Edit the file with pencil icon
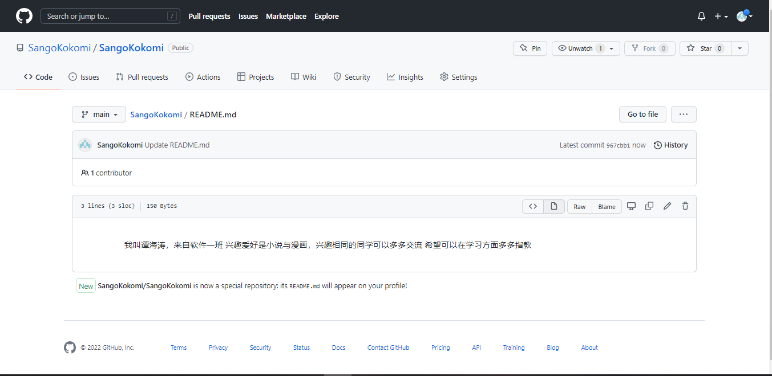 click(x=667, y=206)
